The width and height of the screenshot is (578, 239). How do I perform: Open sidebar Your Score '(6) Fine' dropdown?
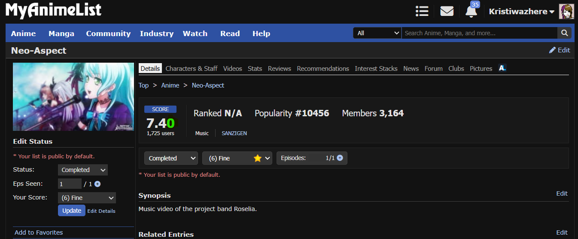(87, 198)
